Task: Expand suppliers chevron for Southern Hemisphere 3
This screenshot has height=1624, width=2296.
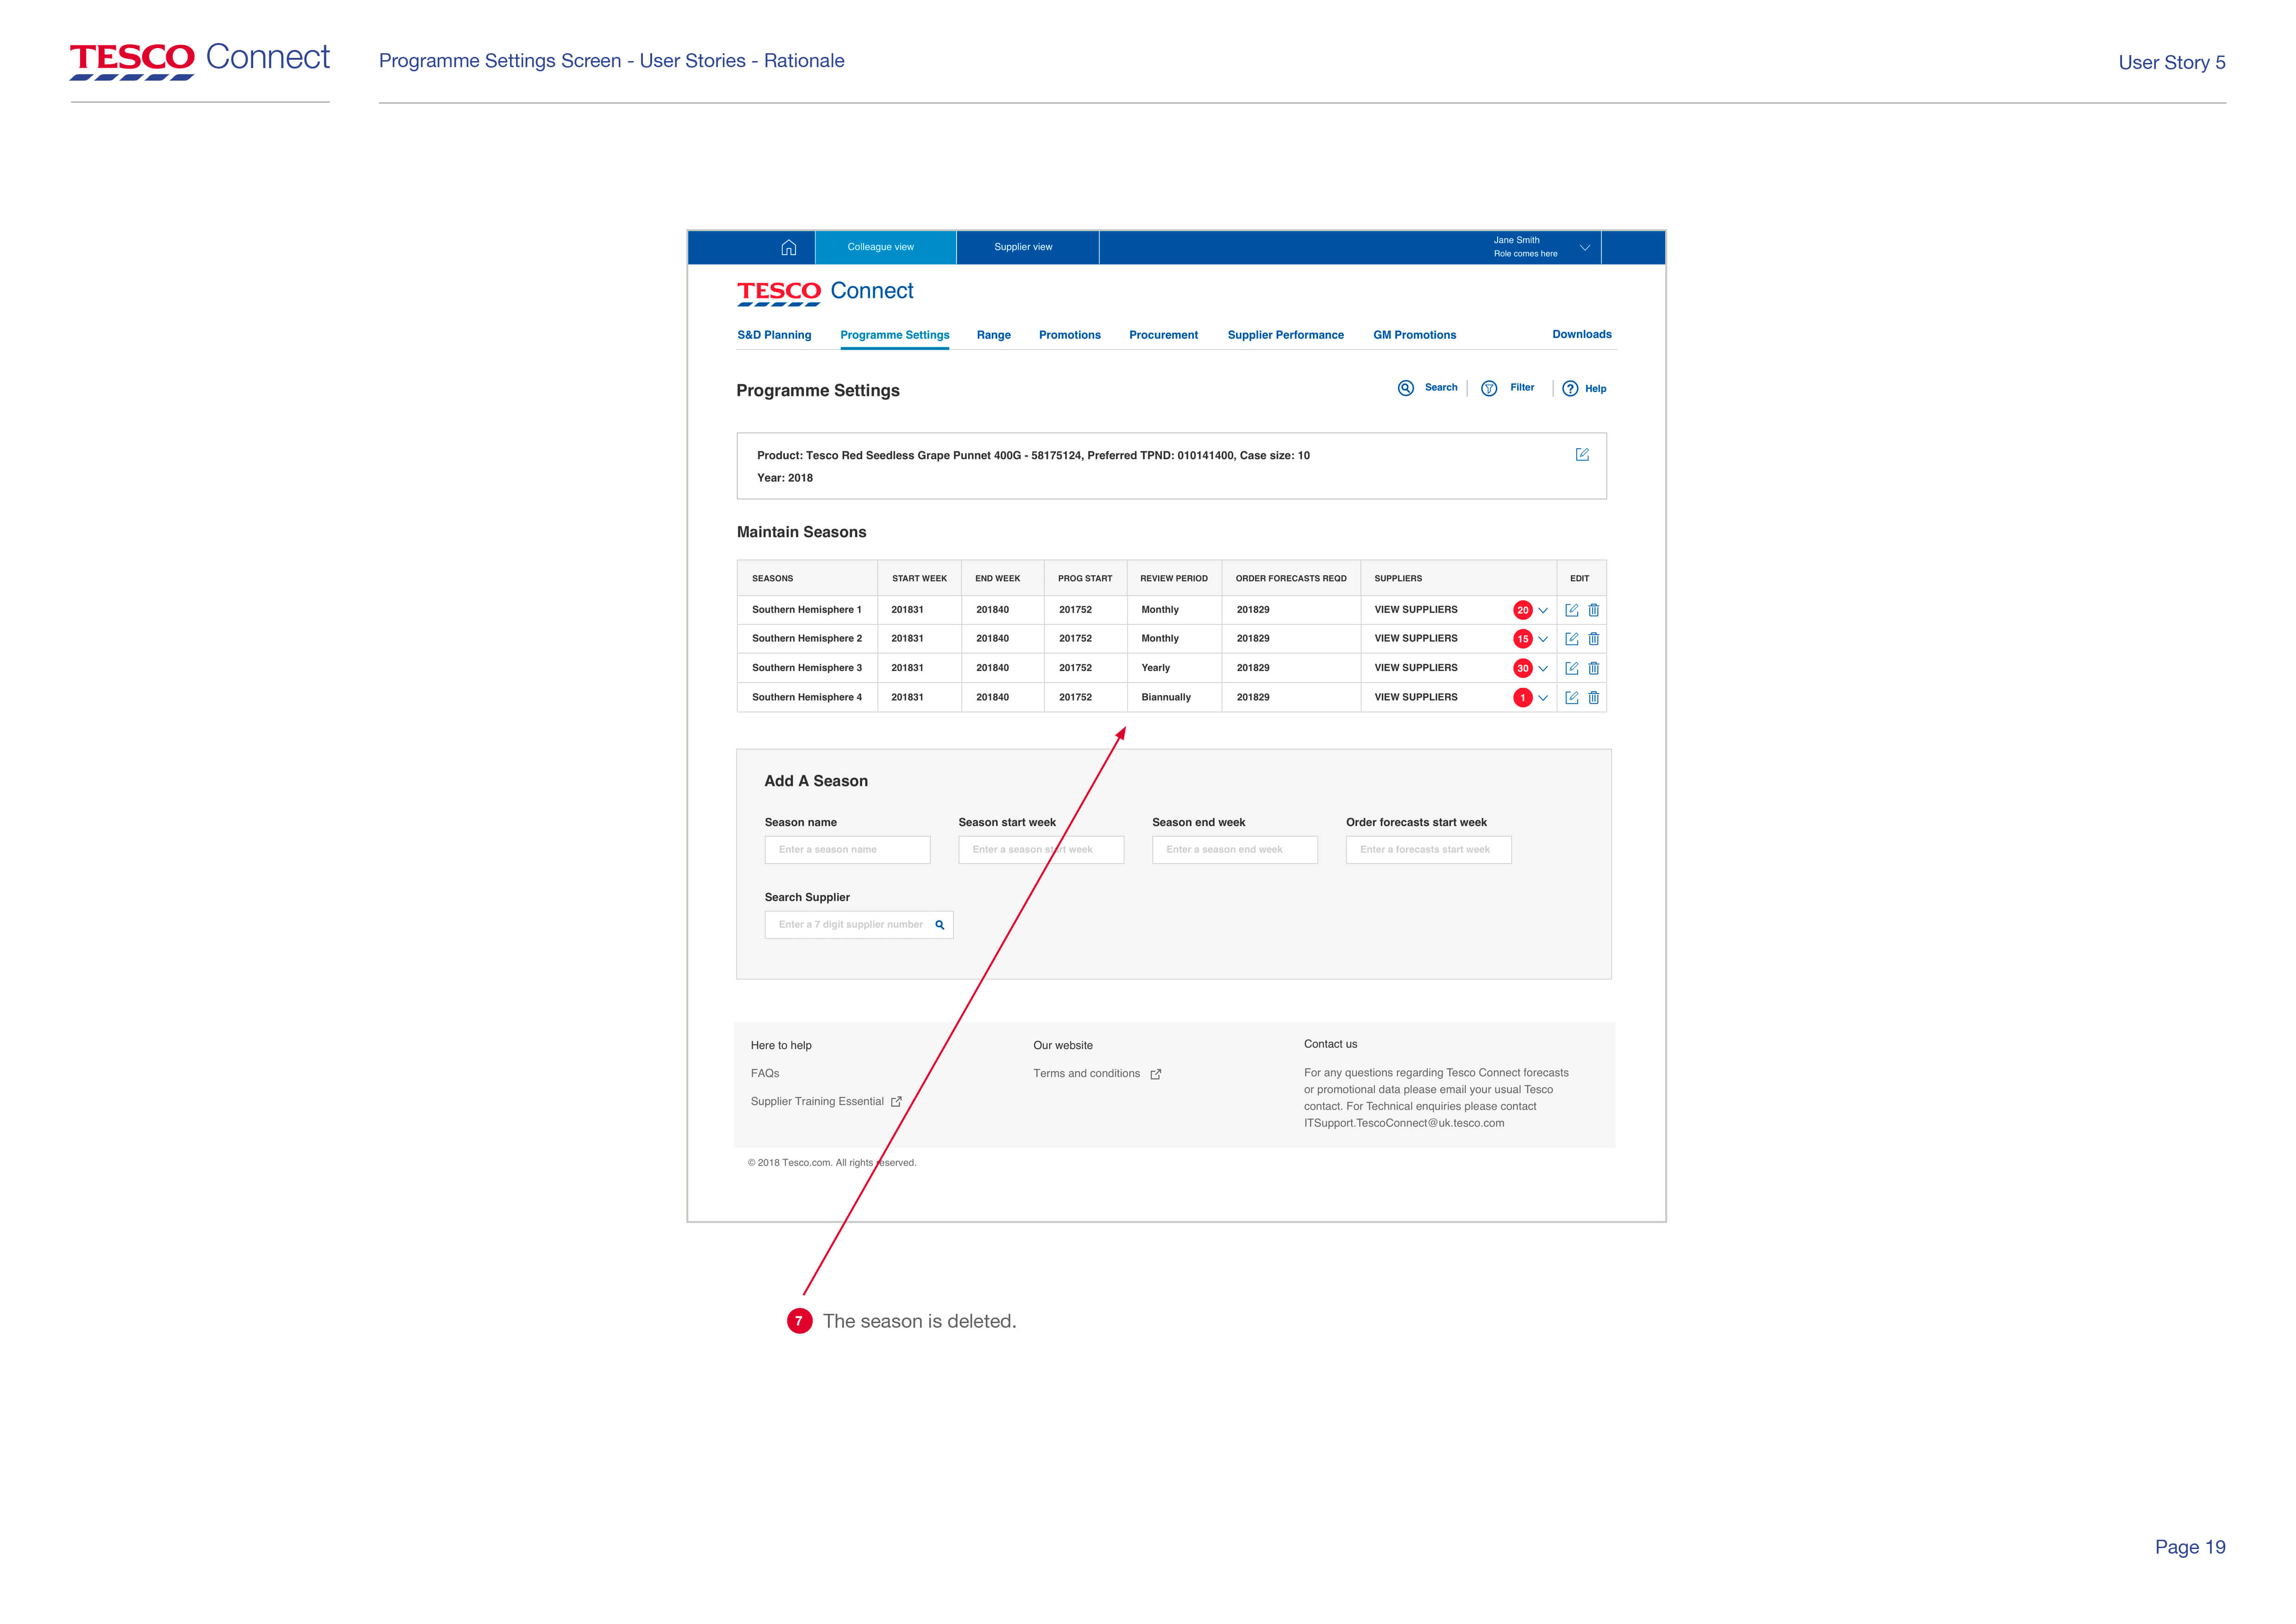Action: coord(1543,668)
